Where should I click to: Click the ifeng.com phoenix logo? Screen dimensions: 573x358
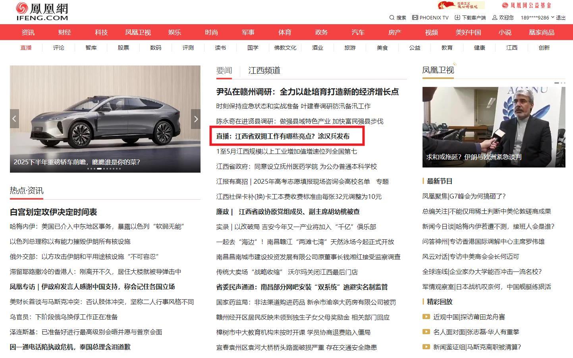point(42,12)
